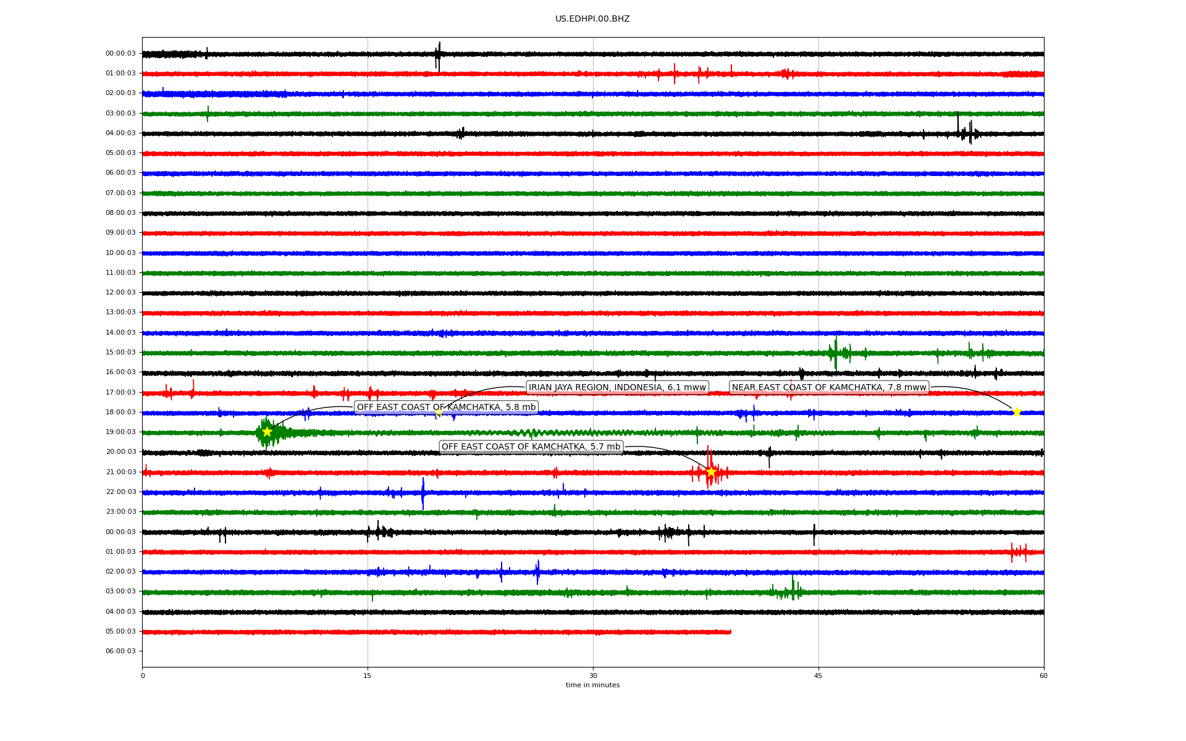Click the star on the 19:00:03 trace
Image resolution: width=1186 pixels, height=741 pixels.
(267, 432)
